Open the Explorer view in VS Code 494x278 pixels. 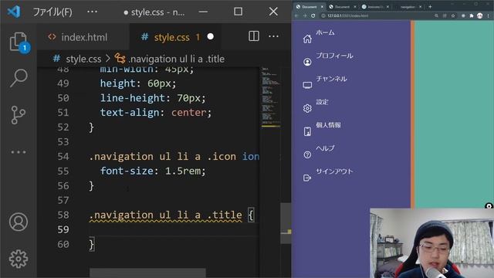tap(19, 42)
